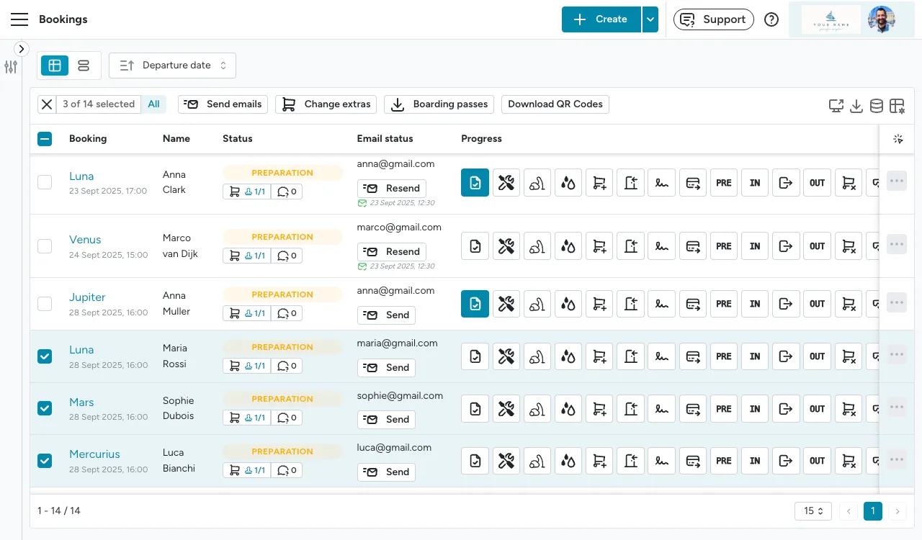Select the PRE progress step for Mercurius booking
Viewport: 922px width, 540px height.
[x=723, y=460]
